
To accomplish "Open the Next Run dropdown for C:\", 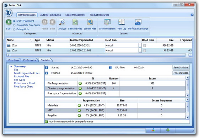I will pos(140,51).
